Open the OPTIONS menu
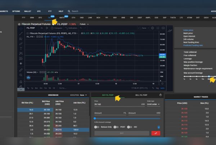 (x=16, y=11)
